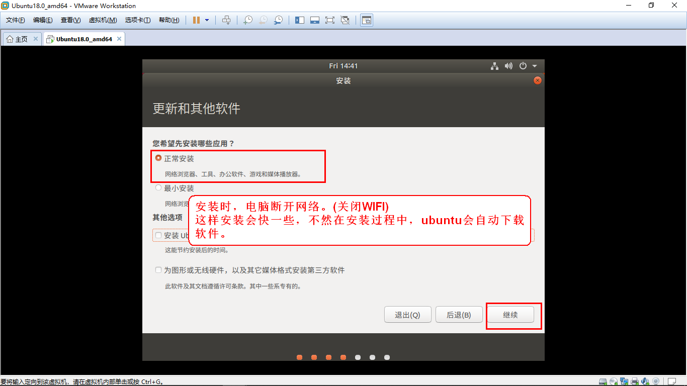Click the hard disk device status icon

[603, 381]
